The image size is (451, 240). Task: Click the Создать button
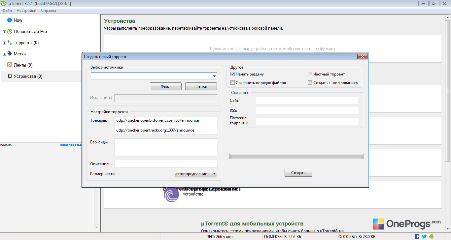point(298,173)
